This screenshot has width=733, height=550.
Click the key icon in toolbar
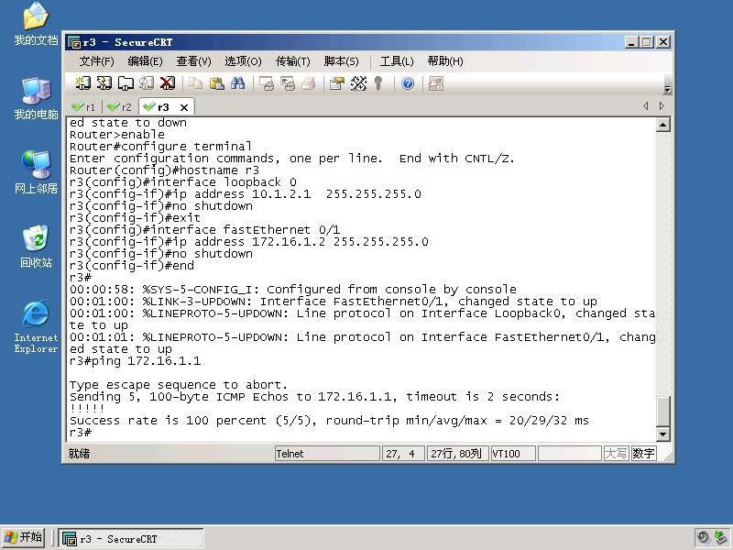[x=378, y=83]
